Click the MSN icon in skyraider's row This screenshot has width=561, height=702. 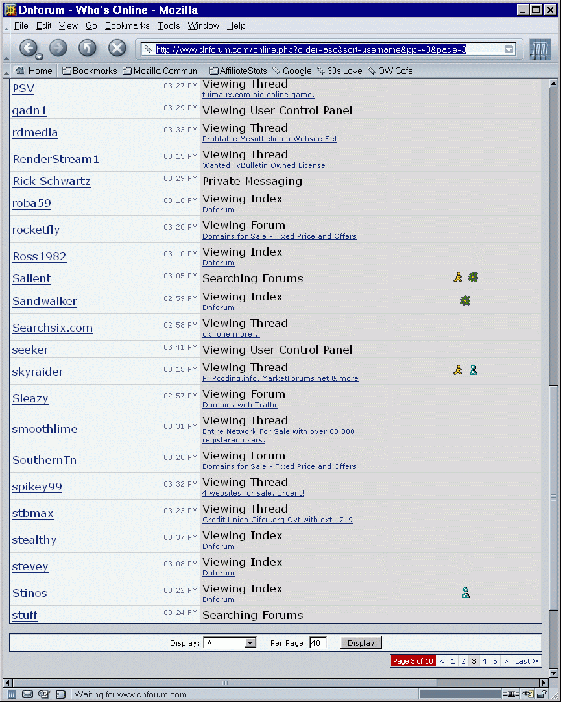coord(473,370)
